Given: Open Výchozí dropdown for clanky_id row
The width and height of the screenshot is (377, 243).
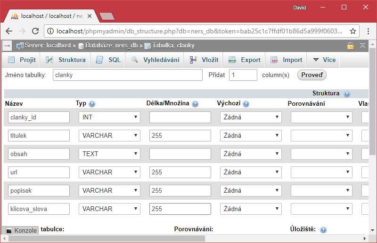Looking at the screenshot, I should (x=251, y=118).
